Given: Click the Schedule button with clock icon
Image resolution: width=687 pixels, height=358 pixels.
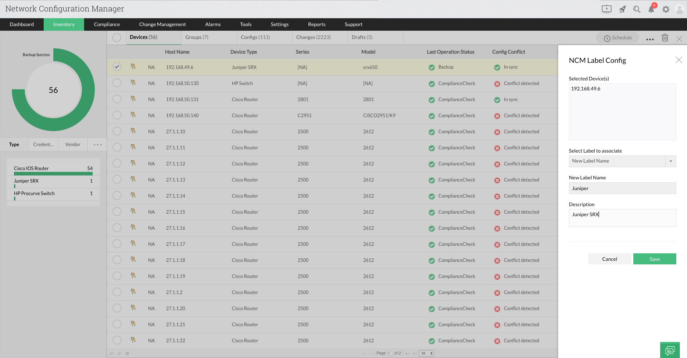Looking at the screenshot, I should [x=617, y=38].
